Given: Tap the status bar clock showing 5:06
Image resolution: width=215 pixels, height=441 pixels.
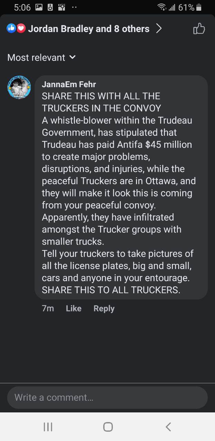Looking at the screenshot, I should click(x=22, y=7).
